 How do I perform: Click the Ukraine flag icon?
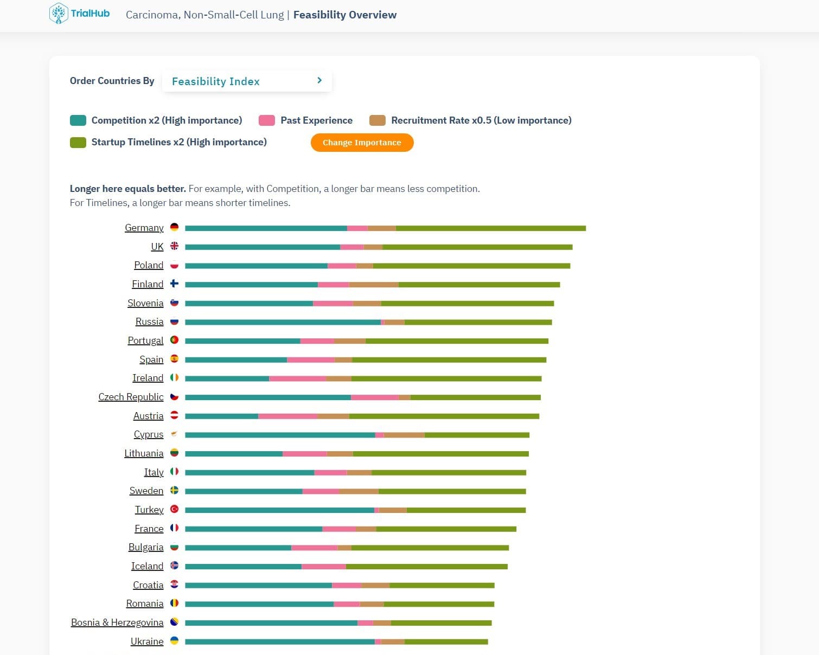[x=174, y=641]
